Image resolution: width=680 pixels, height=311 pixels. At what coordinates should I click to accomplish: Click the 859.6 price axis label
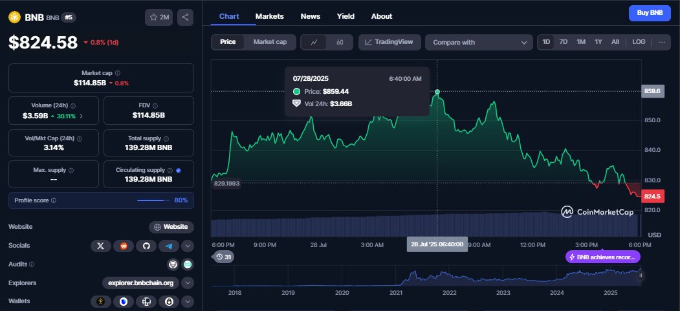point(652,91)
